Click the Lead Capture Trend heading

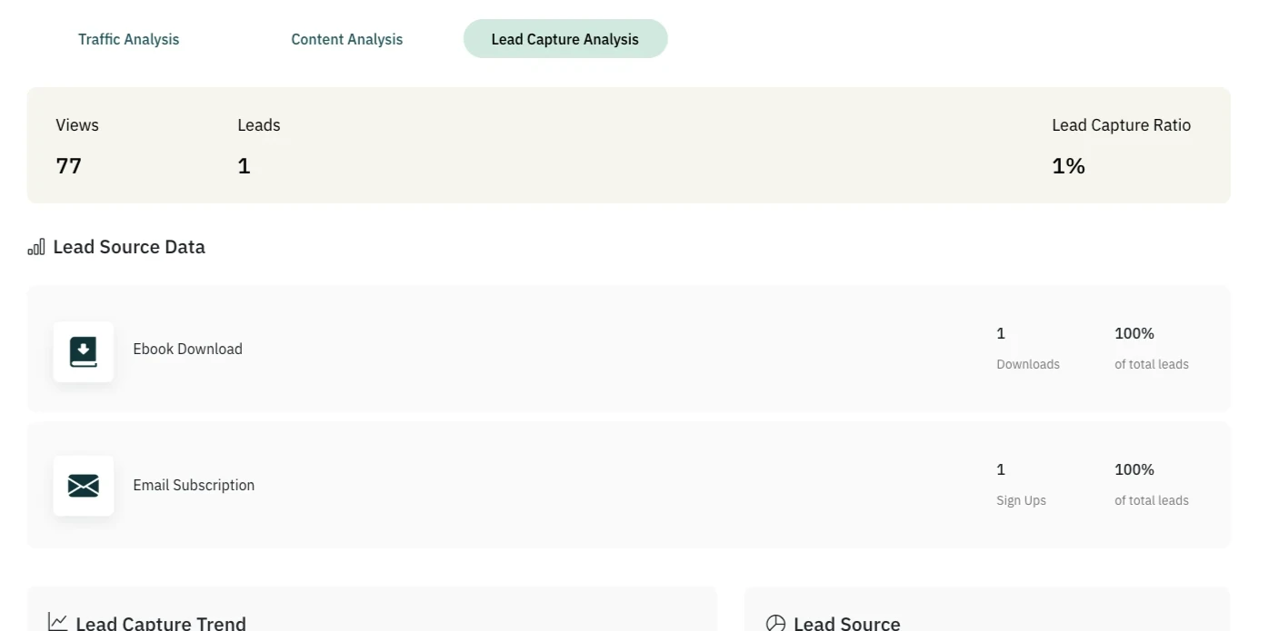pos(160,622)
